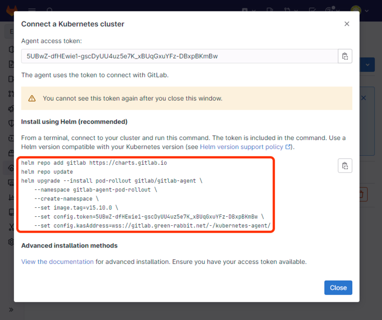Open the Helm version support policy link

(245, 147)
